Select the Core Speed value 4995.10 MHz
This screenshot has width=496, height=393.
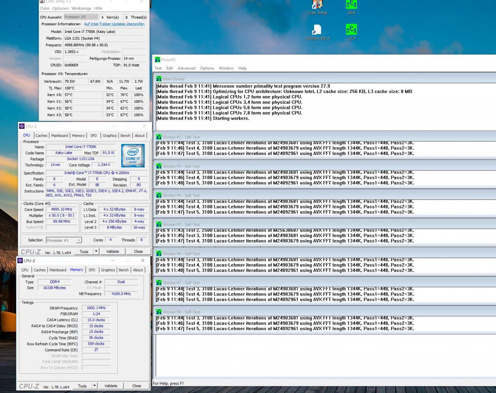[x=62, y=209]
